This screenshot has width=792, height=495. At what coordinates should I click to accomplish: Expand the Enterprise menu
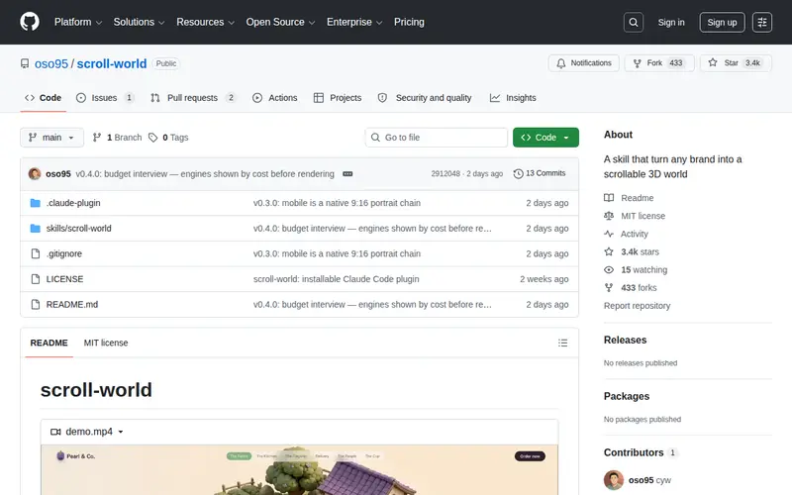coord(354,22)
